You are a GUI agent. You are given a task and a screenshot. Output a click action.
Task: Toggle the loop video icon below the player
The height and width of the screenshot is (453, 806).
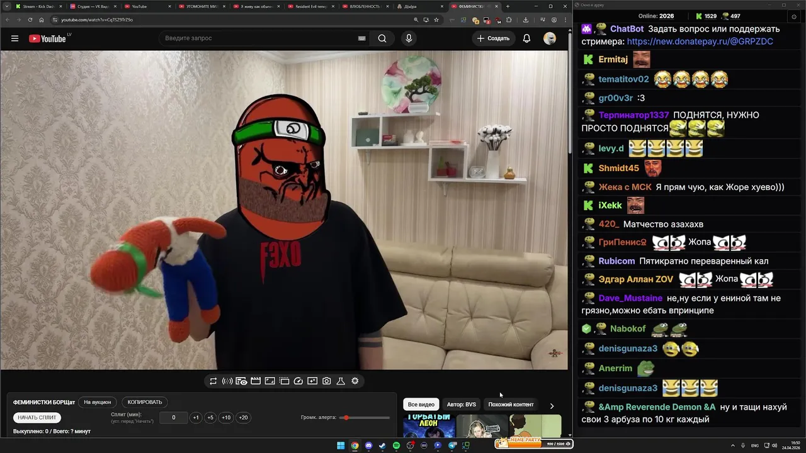point(213,381)
